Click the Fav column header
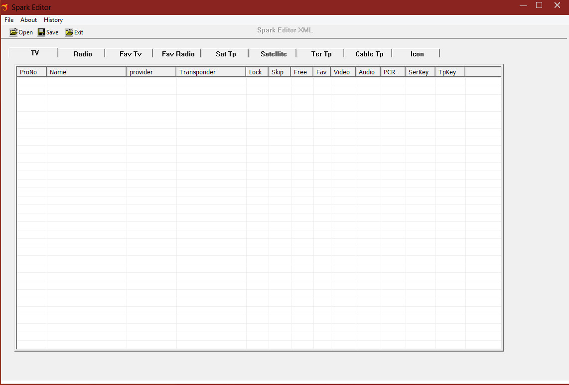 point(322,72)
